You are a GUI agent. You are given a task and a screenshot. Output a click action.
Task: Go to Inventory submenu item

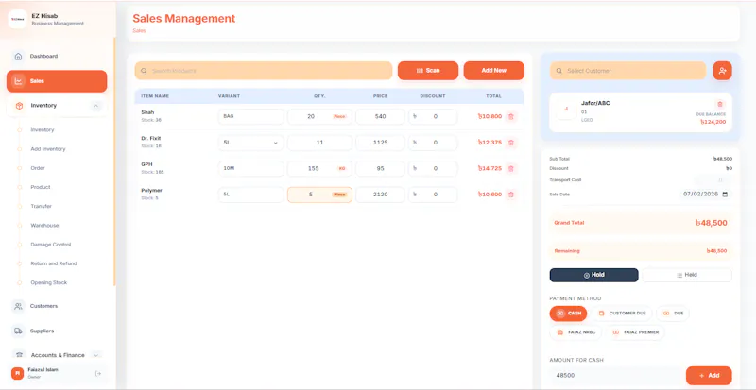43,130
